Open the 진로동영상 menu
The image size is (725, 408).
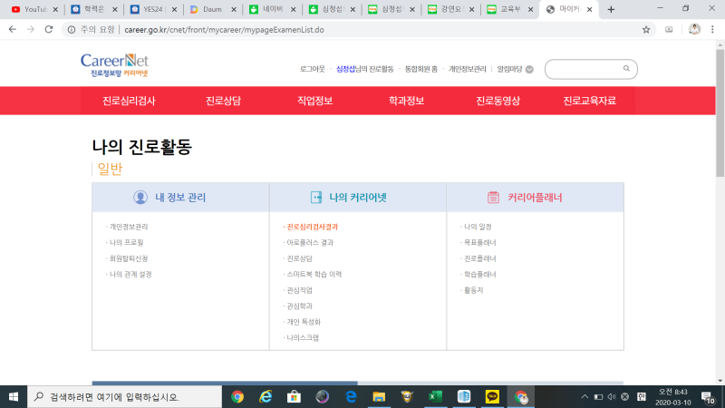tap(498, 101)
